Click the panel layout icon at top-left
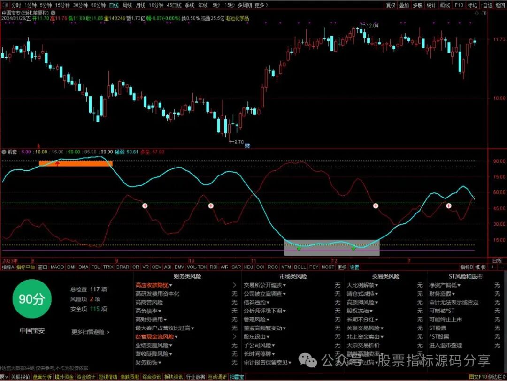Image resolution: width=507 pixels, height=381 pixels. (x=5, y=5)
